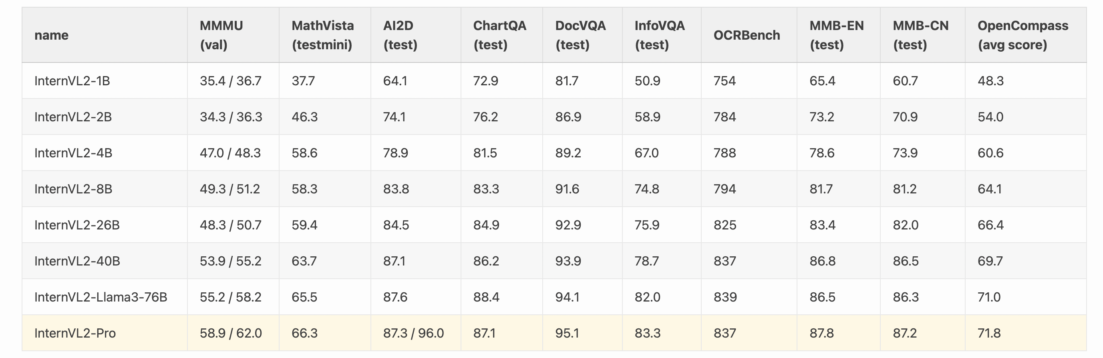Click InternVL2-26B's DocVQA value 92.9

(568, 225)
